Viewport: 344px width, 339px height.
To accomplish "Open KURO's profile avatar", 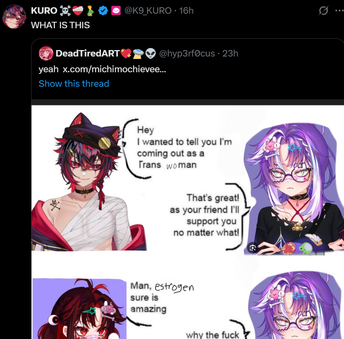I will click(14, 17).
